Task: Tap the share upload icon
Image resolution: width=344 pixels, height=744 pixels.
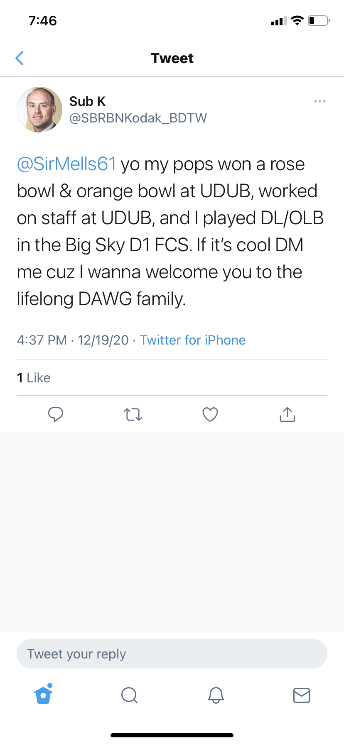Action: click(287, 414)
